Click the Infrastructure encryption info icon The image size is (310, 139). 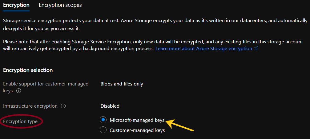pos(63,106)
